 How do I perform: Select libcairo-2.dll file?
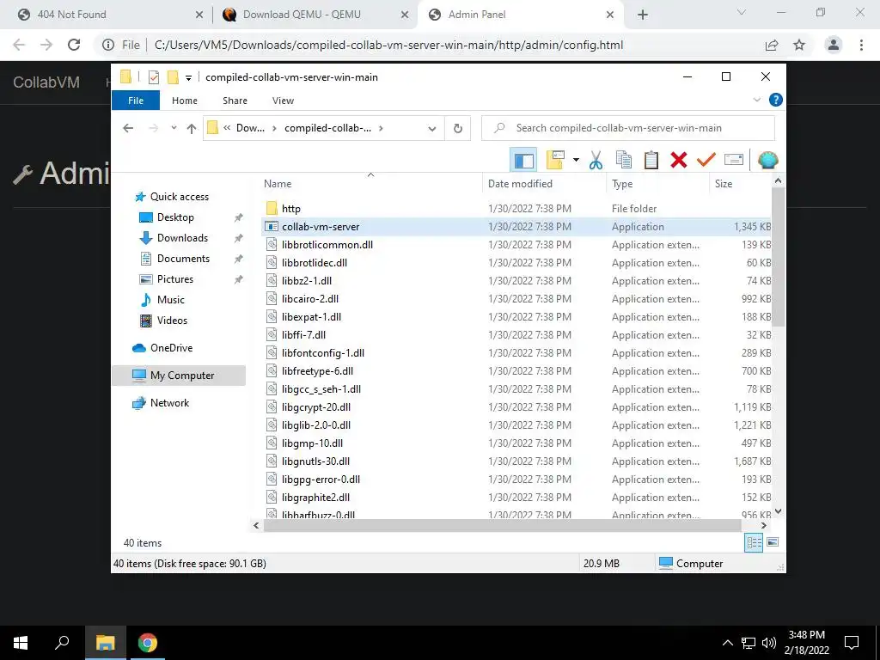pyautogui.click(x=309, y=299)
